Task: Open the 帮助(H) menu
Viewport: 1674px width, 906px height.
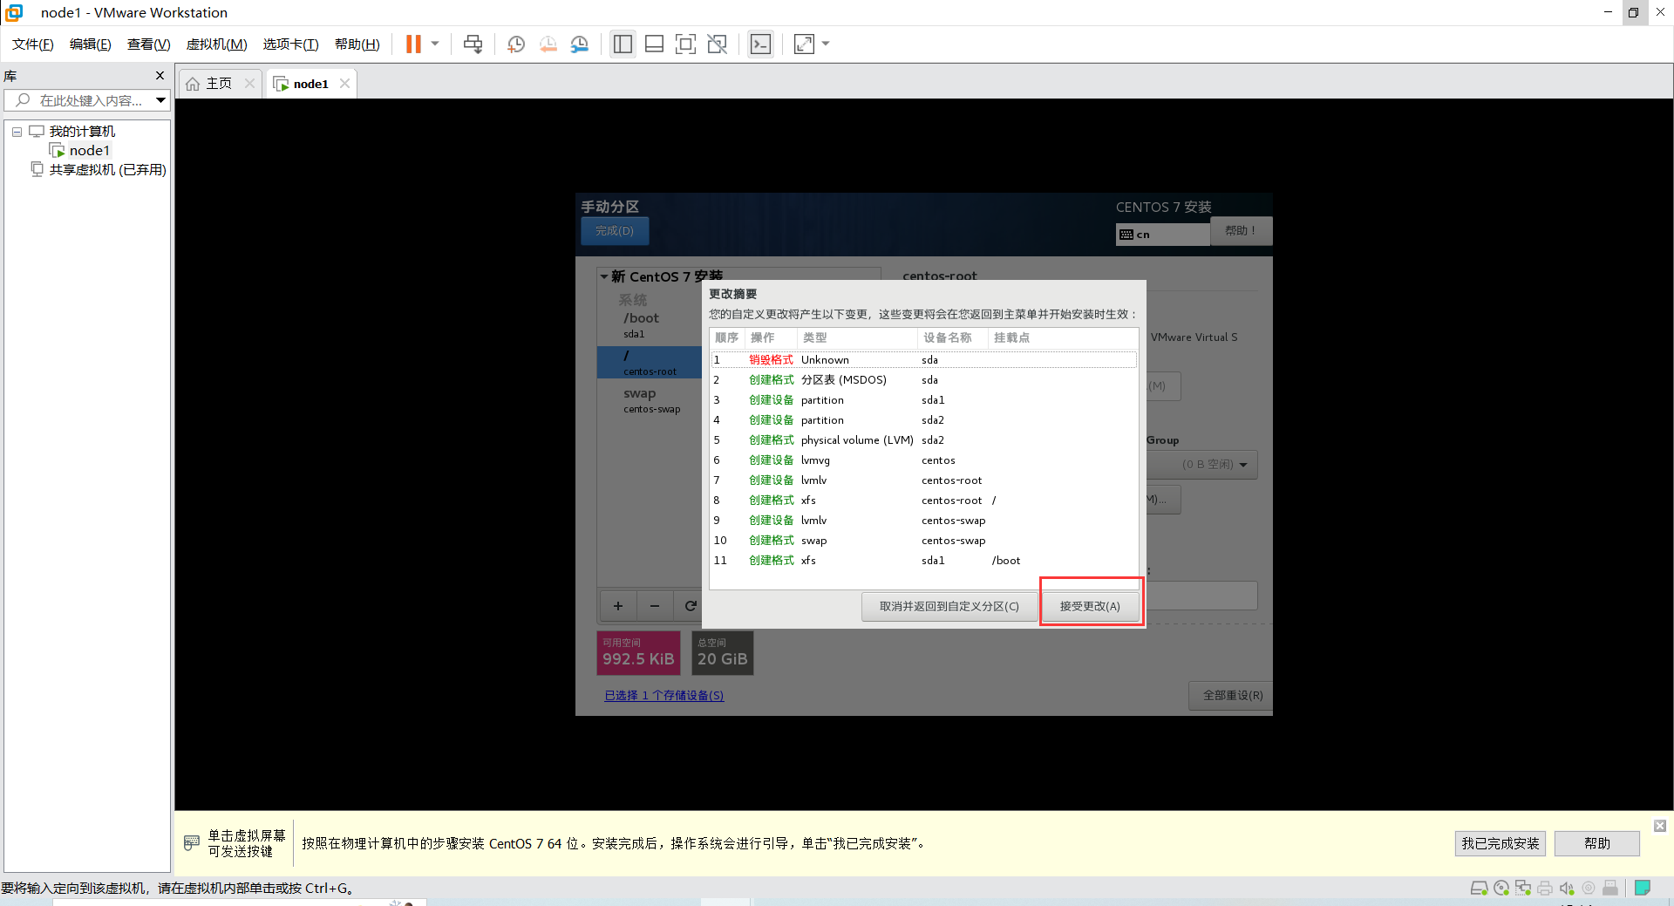Action: [357, 44]
